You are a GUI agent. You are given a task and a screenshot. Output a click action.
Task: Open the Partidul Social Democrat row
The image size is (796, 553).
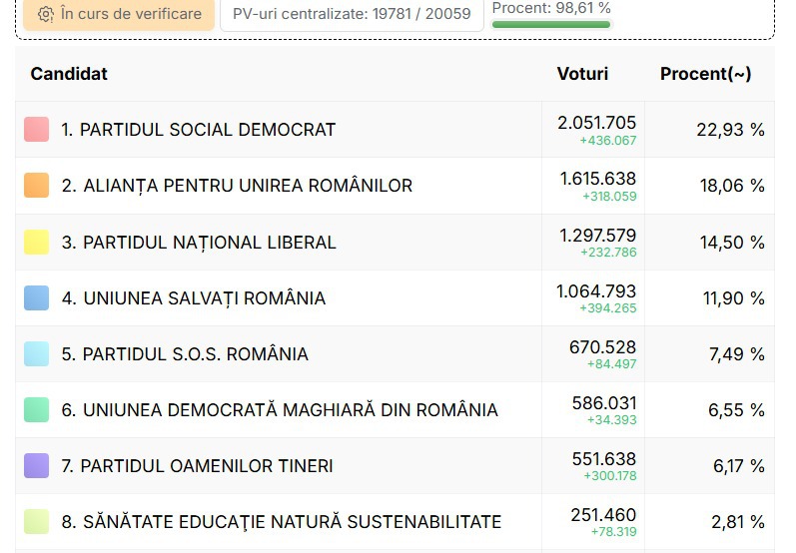pos(395,130)
